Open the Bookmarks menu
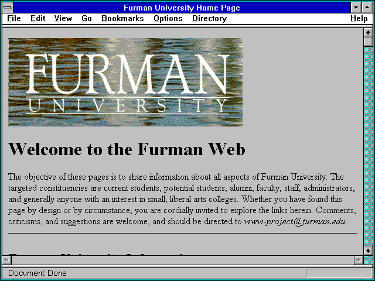This screenshot has width=375, height=281. [122, 19]
